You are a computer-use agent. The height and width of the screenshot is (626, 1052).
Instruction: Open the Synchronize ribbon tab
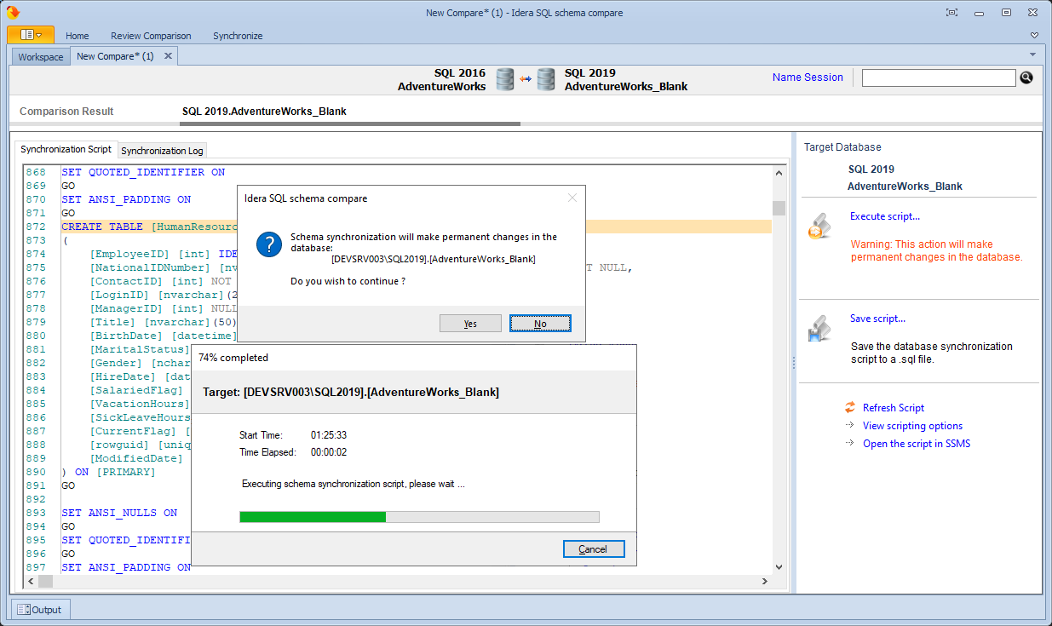[x=238, y=36]
